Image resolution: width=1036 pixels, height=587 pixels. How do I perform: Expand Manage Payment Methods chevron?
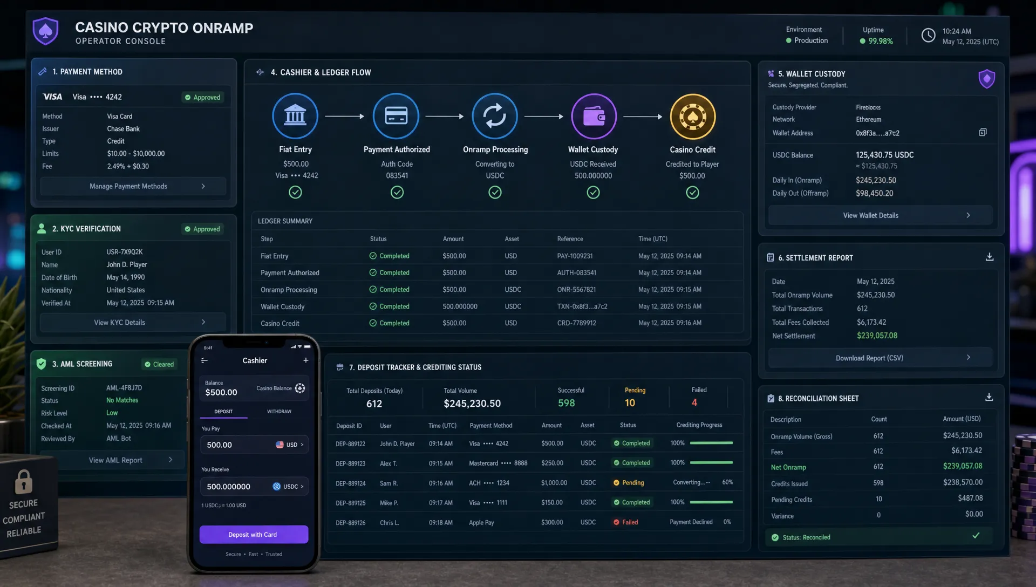[203, 186]
